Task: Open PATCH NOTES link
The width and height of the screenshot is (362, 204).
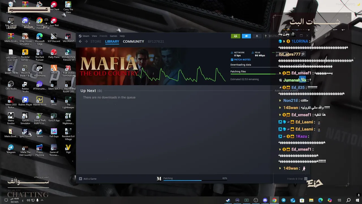Action: pos(241,60)
